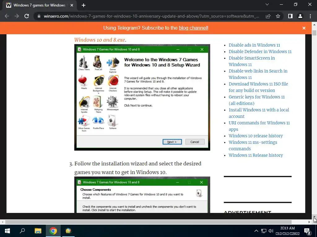Click the browser forward arrow

coord(17,16)
